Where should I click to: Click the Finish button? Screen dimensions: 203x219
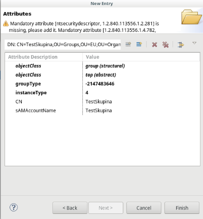[x=182, y=208]
